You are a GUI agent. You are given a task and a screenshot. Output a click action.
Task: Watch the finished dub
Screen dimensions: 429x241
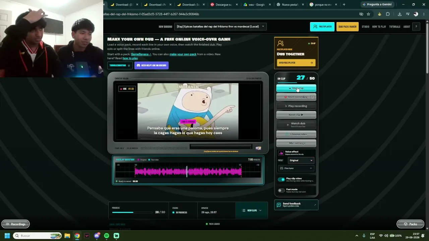tap(296, 125)
